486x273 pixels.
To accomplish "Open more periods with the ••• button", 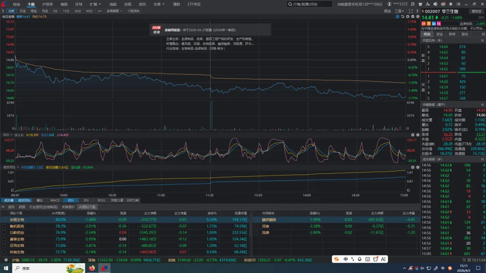I will click(99, 11).
